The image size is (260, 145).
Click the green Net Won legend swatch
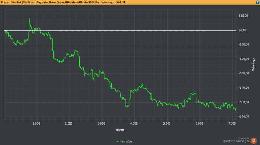[x=117, y=142]
